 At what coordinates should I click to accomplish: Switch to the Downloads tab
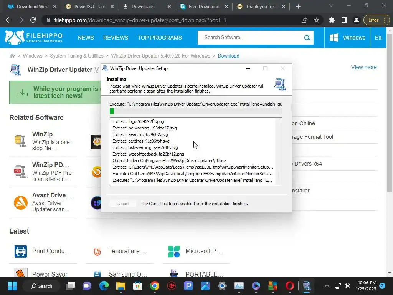point(147,7)
